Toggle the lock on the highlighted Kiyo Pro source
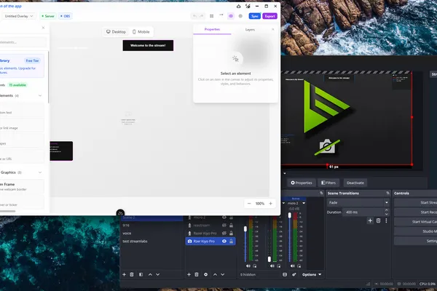Viewport: 437px width, 291px height. point(231,241)
